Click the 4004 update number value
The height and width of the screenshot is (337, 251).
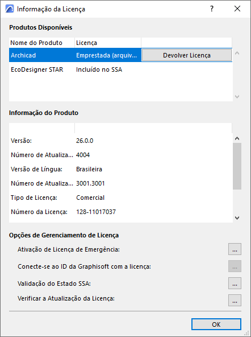[x=83, y=155]
